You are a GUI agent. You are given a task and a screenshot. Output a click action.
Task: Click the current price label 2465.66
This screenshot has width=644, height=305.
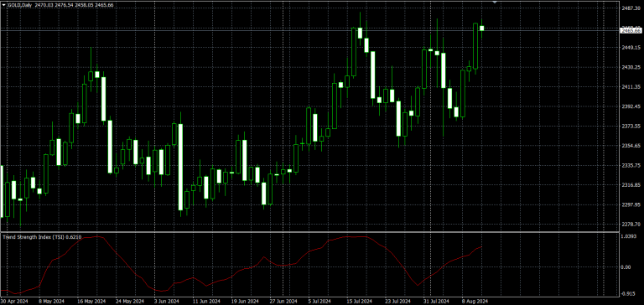[631, 30]
